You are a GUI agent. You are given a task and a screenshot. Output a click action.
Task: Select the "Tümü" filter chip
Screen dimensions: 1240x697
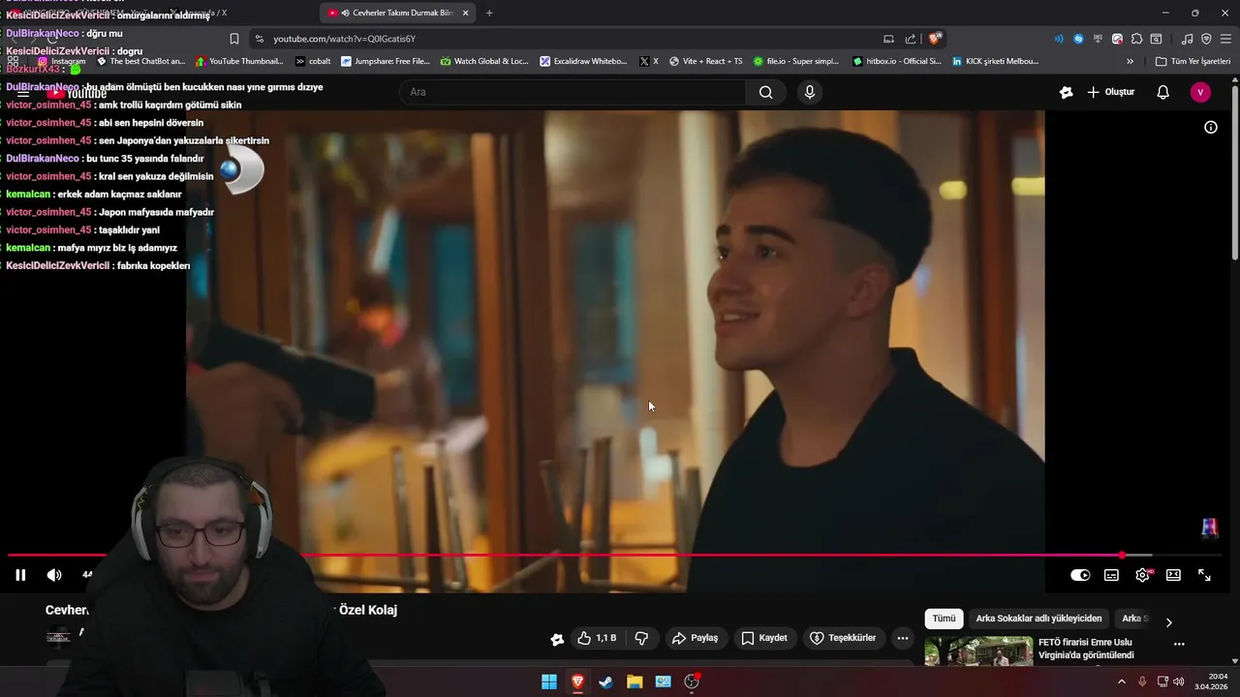click(944, 619)
